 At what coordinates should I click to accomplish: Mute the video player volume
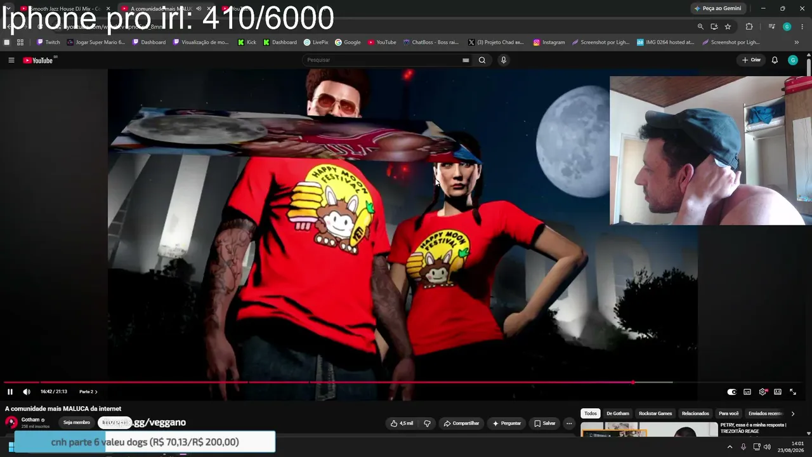(x=27, y=392)
